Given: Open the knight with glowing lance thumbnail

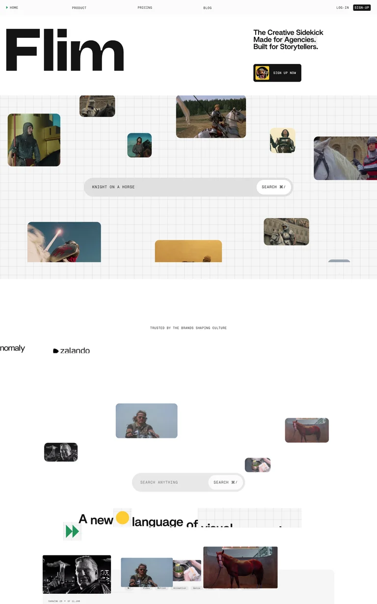Looking at the screenshot, I should (64, 242).
